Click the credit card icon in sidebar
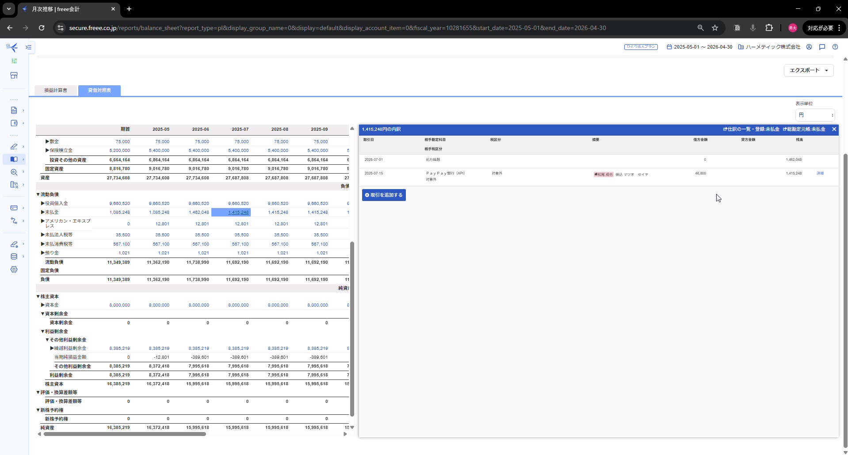848x455 pixels. tap(14, 208)
